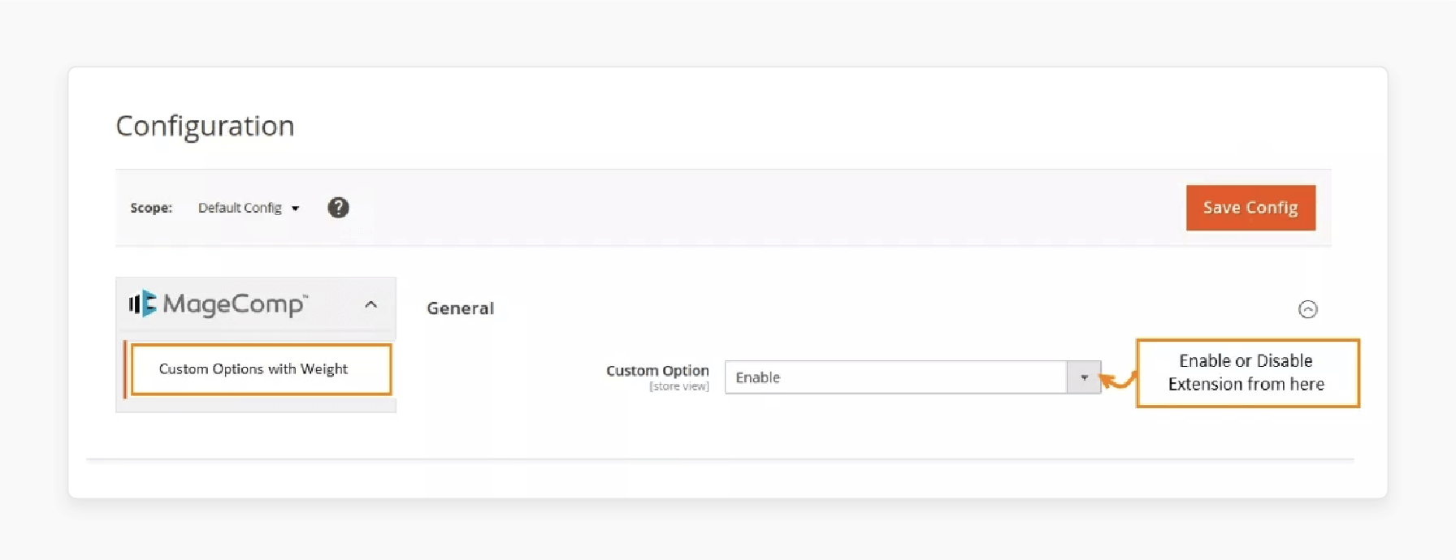1456x560 pixels.
Task: Collapse the General section circle icon
Action: (1307, 309)
